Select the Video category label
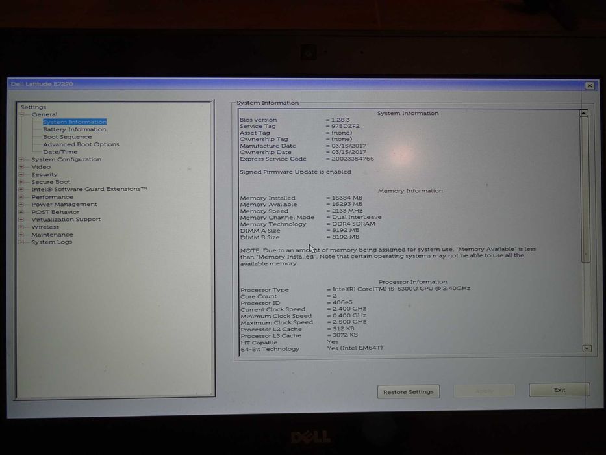Viewport: 606px width, 455px height. pos(41,167)
